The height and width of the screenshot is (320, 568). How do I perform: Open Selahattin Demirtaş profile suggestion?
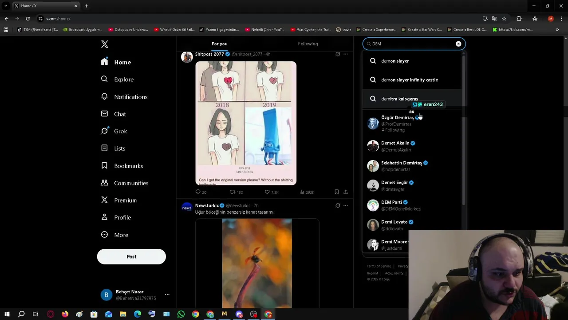coord(412,166)
